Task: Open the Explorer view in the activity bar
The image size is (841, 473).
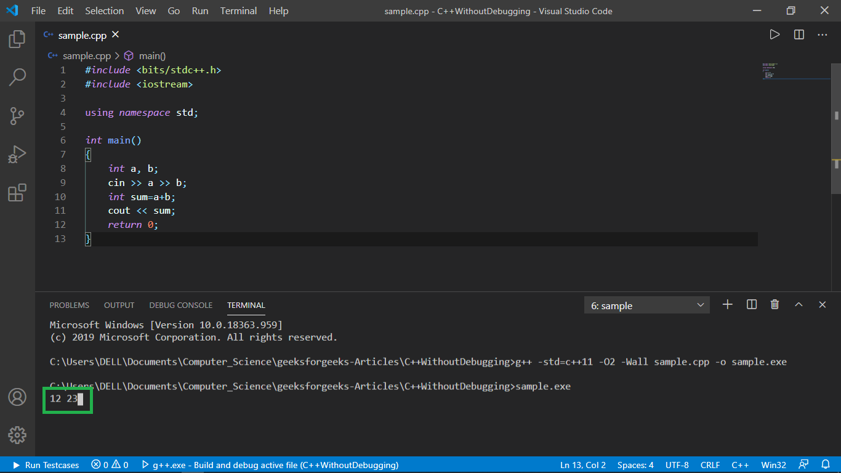Action: (x=17, y=39)
